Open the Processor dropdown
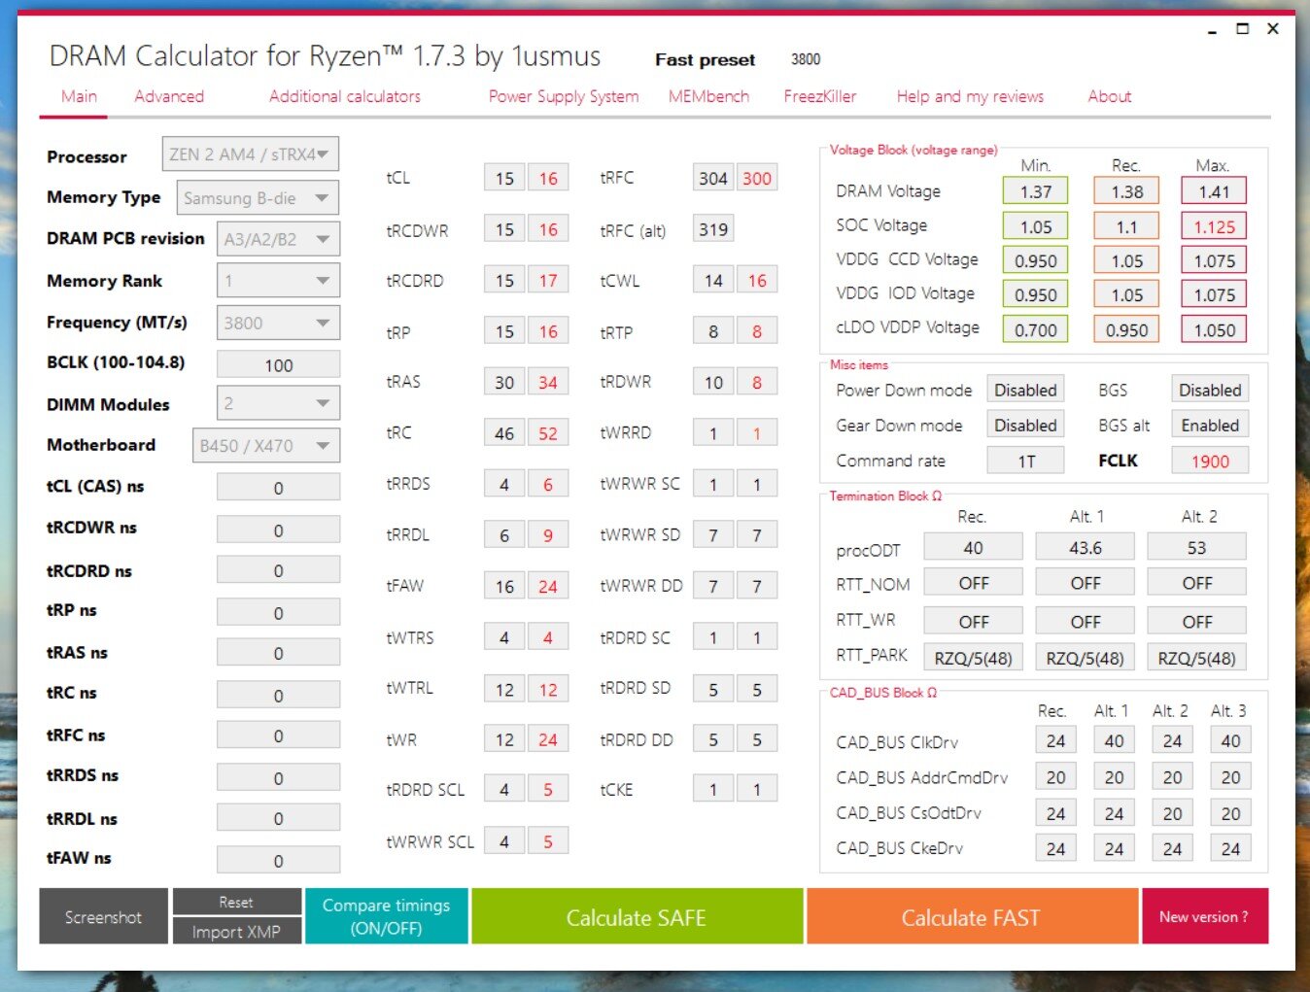Image resolution: width=1310 pixels, height=992 pixels. tap(250, 154)
